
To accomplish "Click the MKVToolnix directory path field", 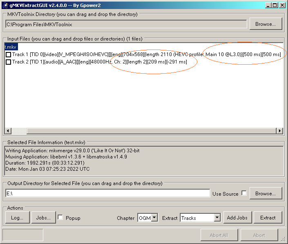I will coord(126,24).
